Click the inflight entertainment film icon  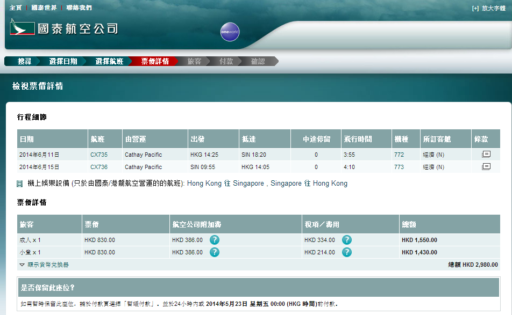pyautogui.click(x=20, y=184)
